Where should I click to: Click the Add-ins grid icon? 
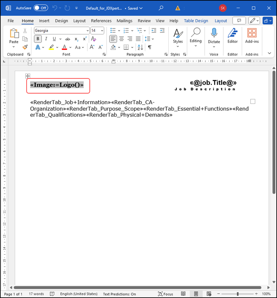(252, 33)
